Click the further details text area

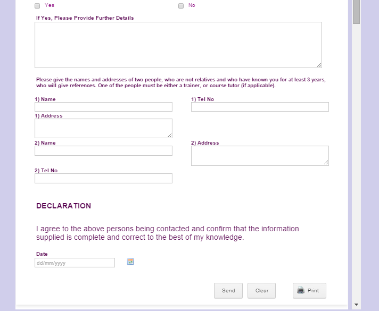coord(178,45)
